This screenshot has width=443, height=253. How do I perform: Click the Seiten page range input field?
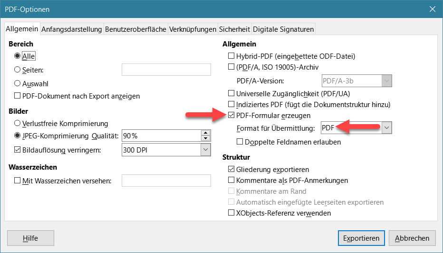[166, 70]
